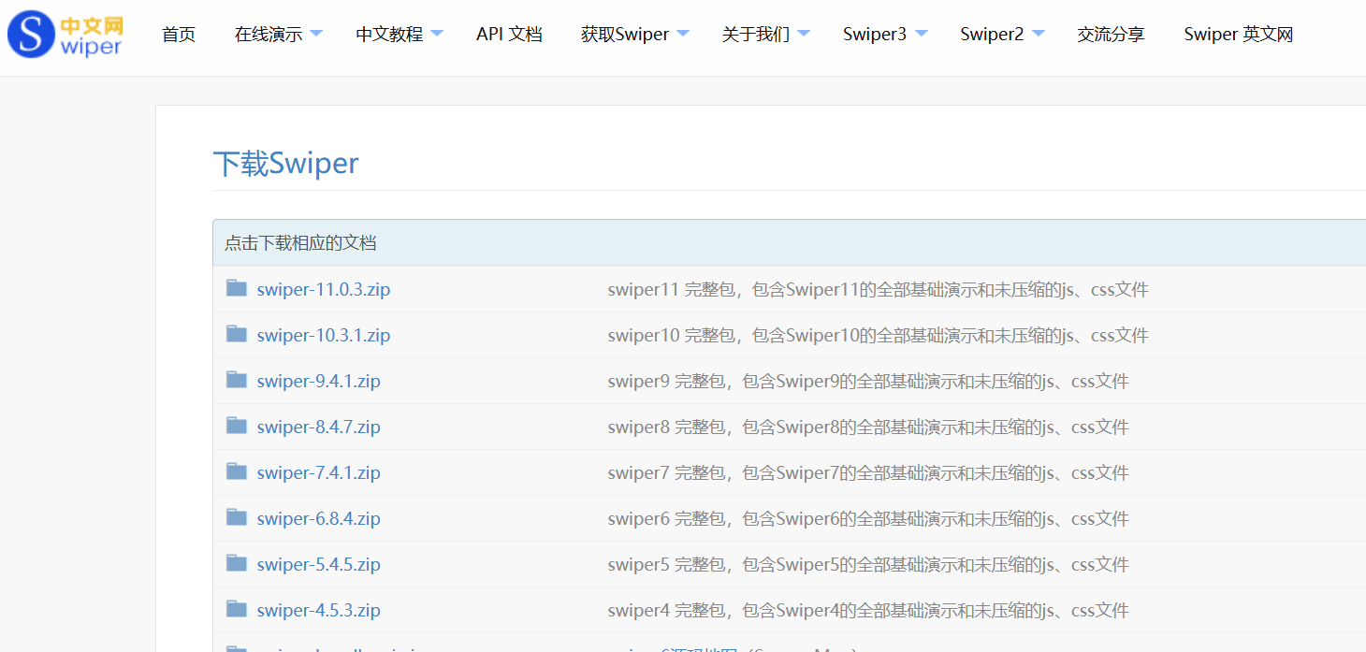Open the Swiper3 menu item
The height and width of the screenshot is (652, 1366).
[875, 35]
